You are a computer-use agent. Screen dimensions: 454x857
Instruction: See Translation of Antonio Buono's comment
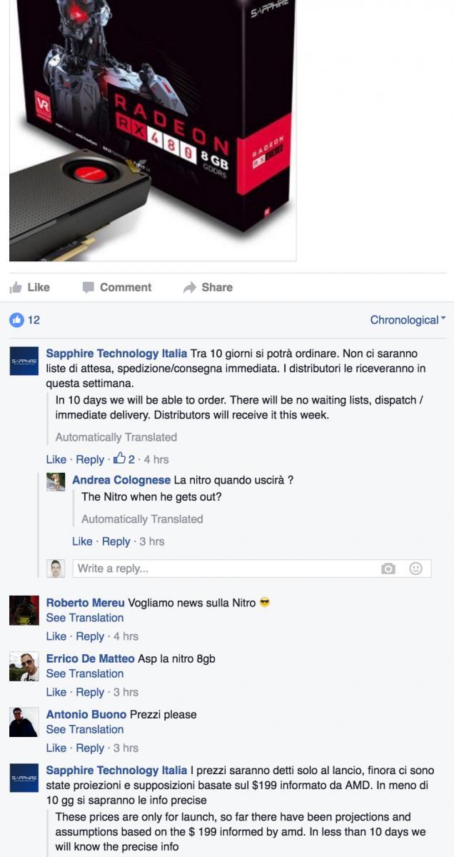tap(85, 729)
